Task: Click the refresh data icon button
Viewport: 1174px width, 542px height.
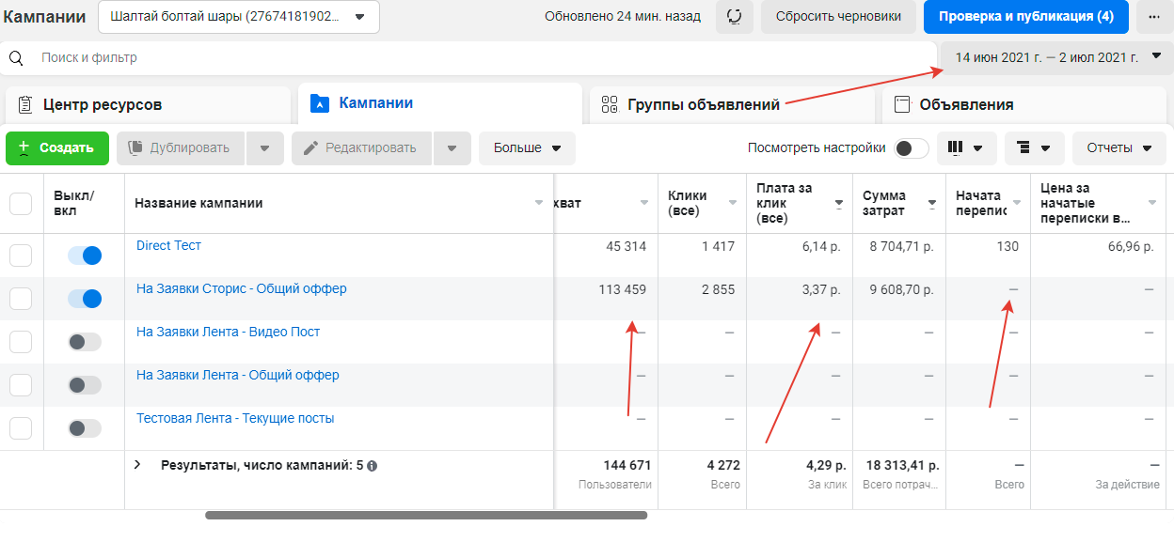Action: 734,17
